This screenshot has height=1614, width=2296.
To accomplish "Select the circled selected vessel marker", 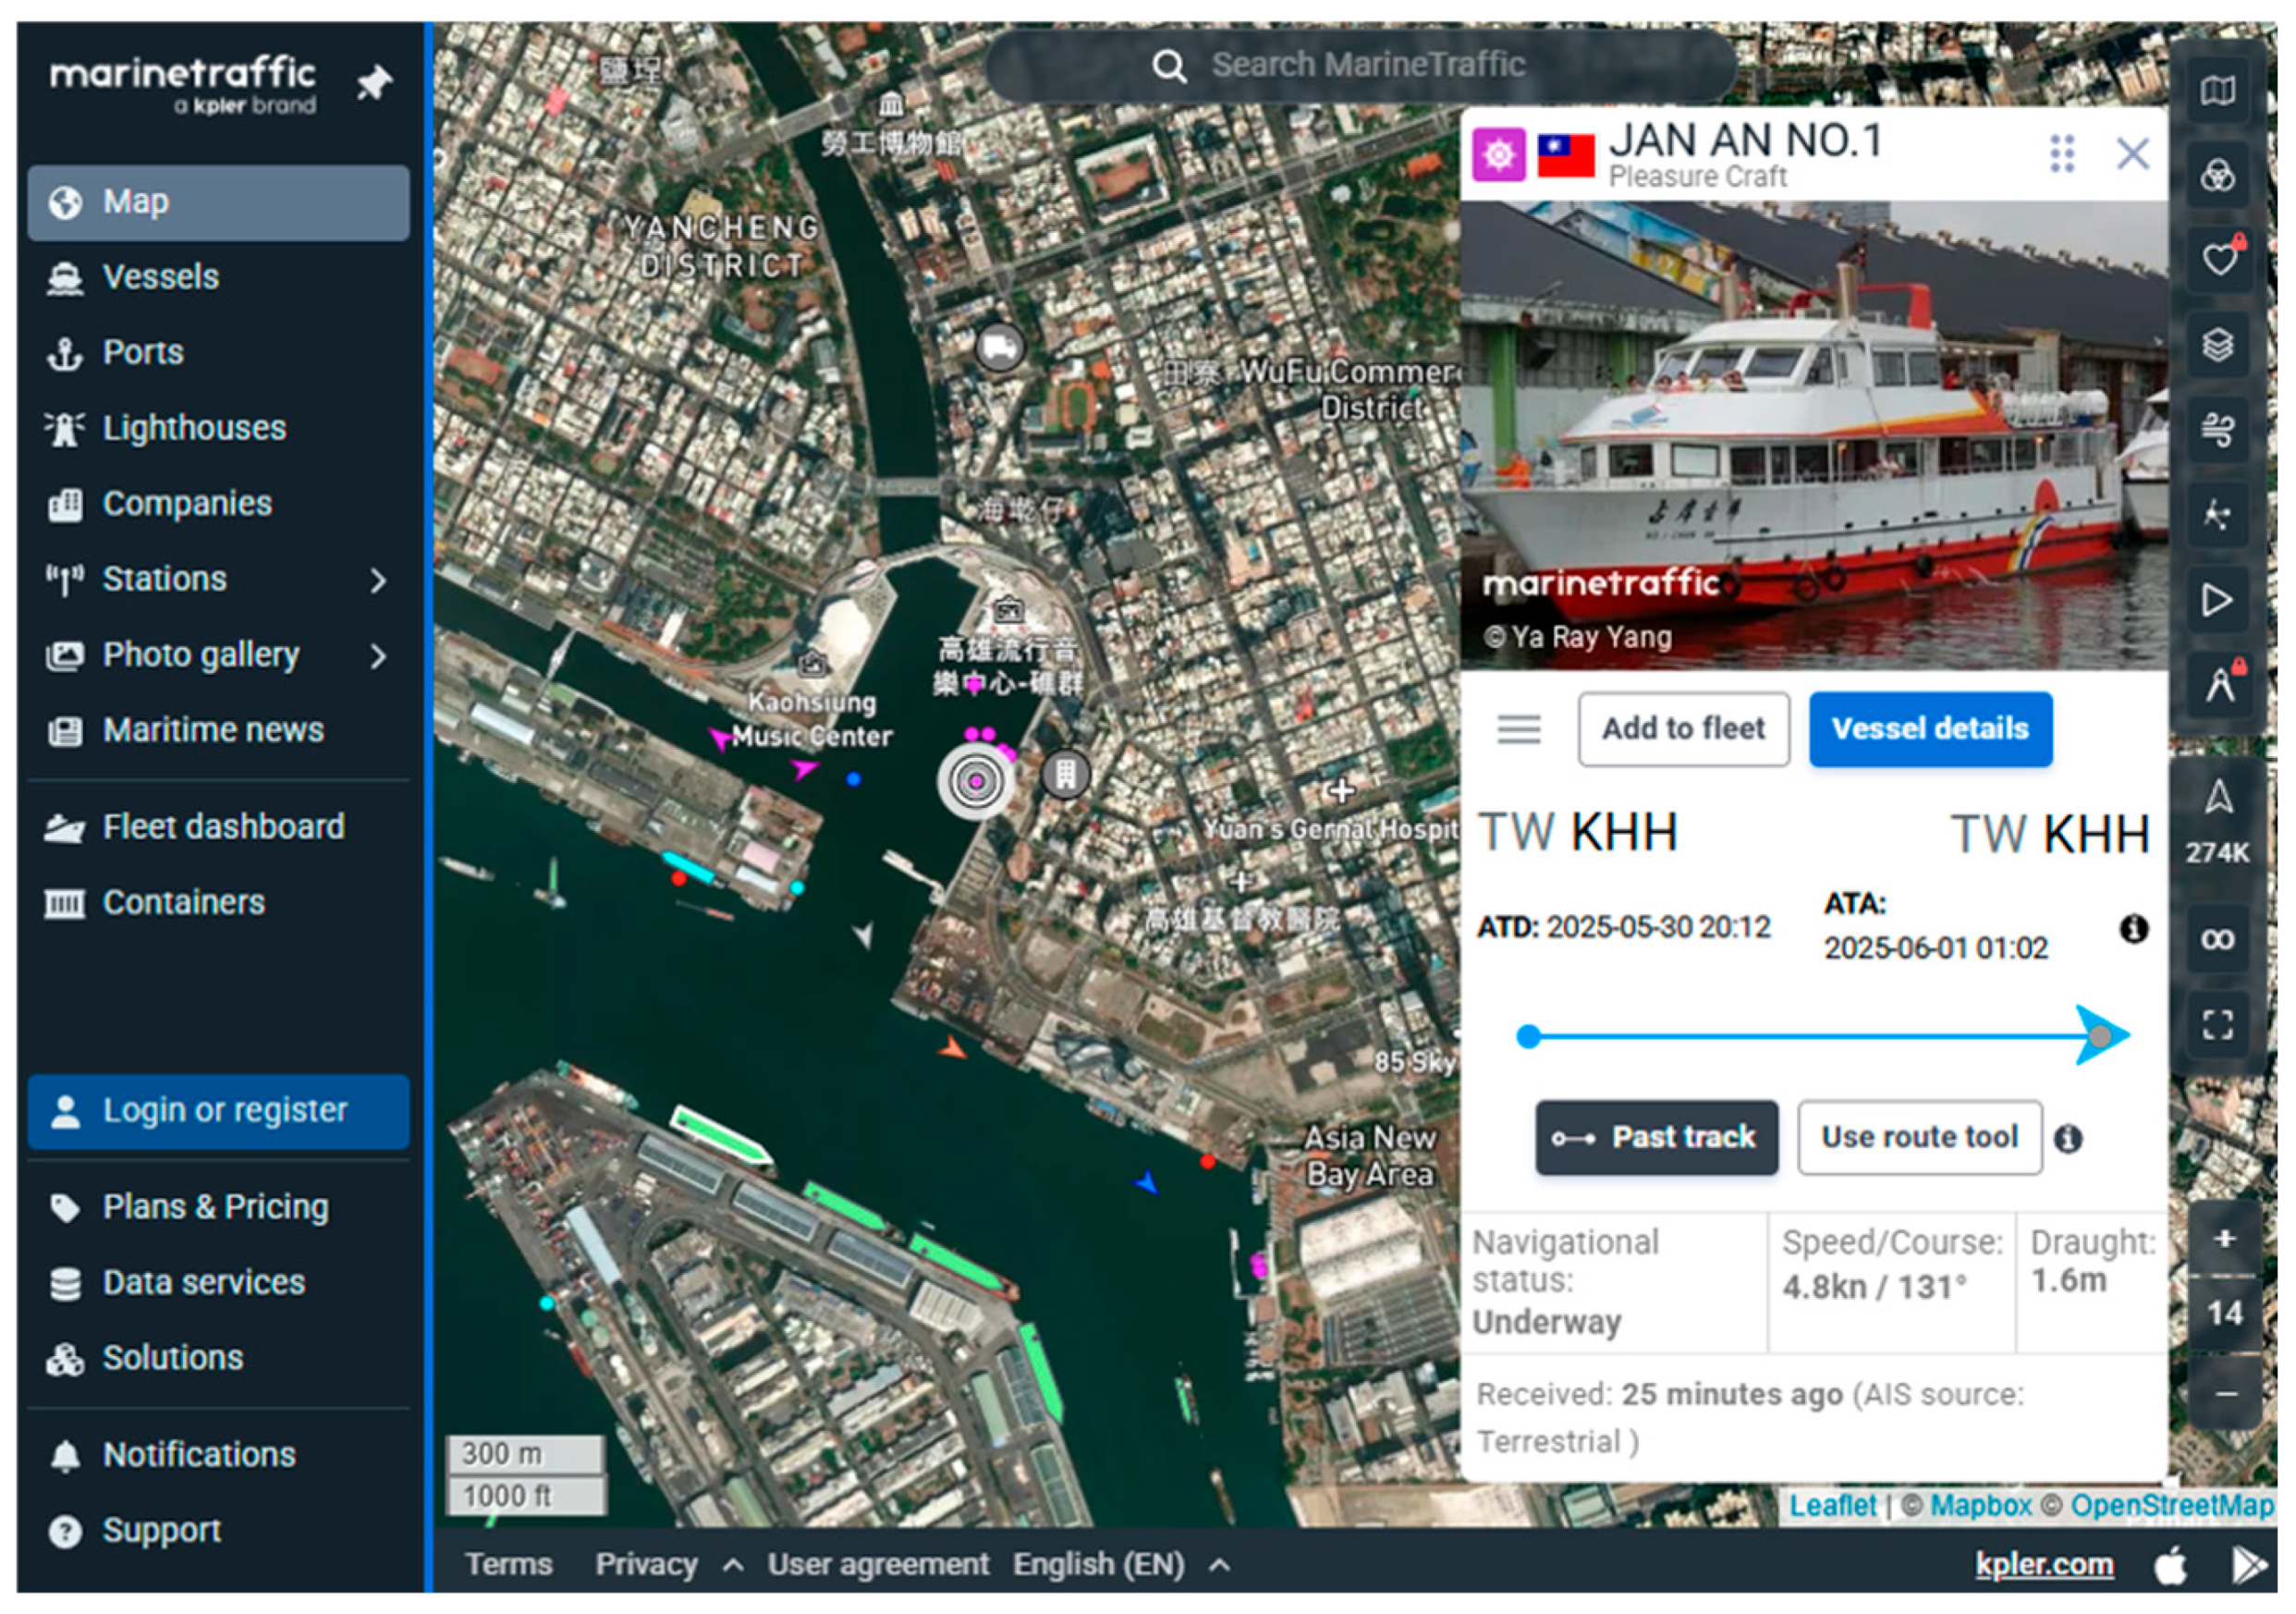I will tap(975, 782).
